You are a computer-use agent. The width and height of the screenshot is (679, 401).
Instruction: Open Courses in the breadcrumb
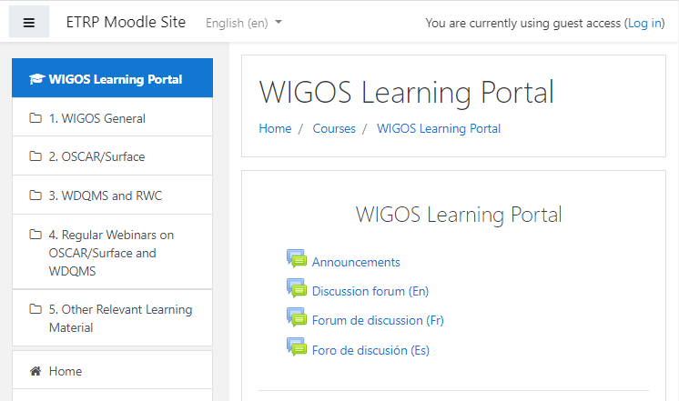tap(334, 128)
